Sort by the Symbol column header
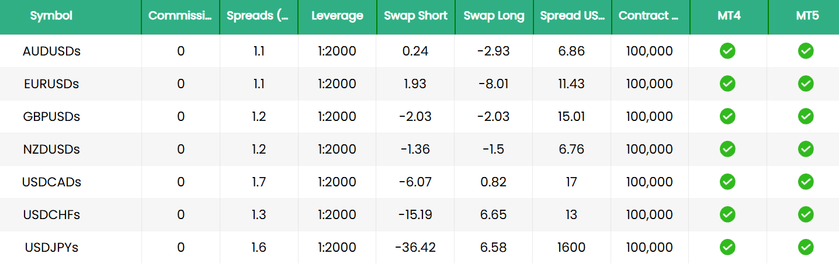Viewport: 839px width, 274px height. [x=51, y=16]
